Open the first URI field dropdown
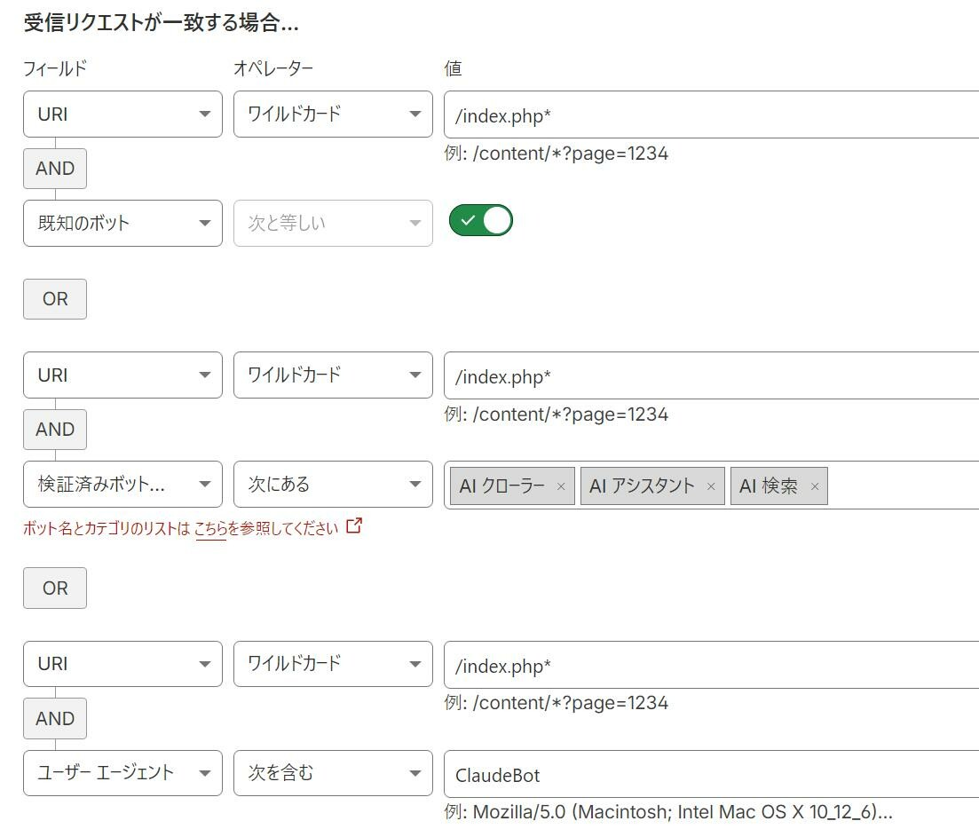This screenshot has height=829, width=979. (122, 114)
